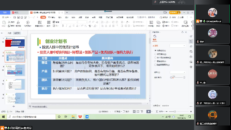Image resolution: width=231 pixels, height=130 pixels.
Task: Select the gradient fill radio option
Action: pos(156,54)
